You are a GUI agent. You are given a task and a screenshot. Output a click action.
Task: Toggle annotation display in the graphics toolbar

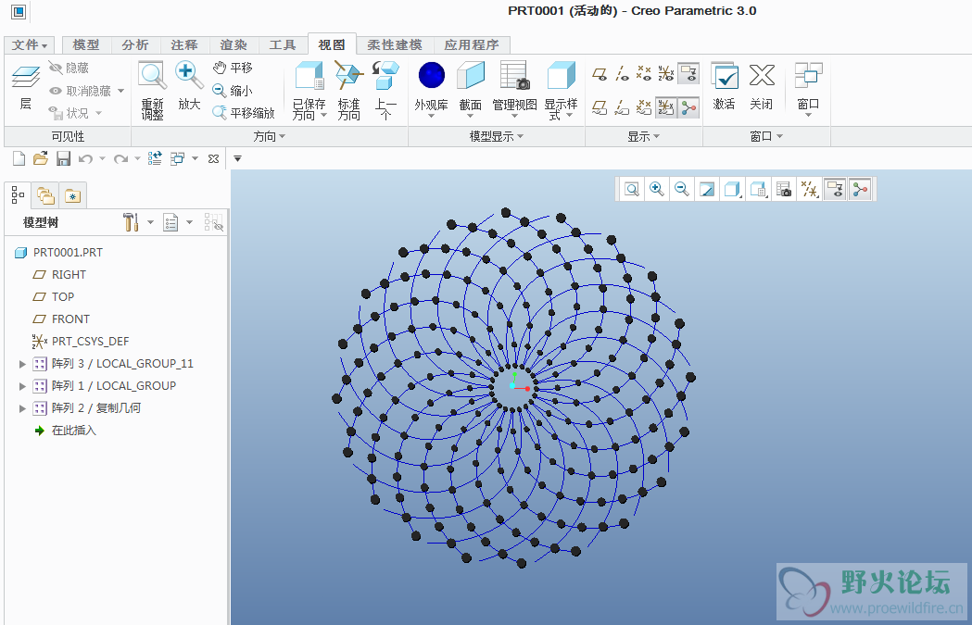(836, 190)
